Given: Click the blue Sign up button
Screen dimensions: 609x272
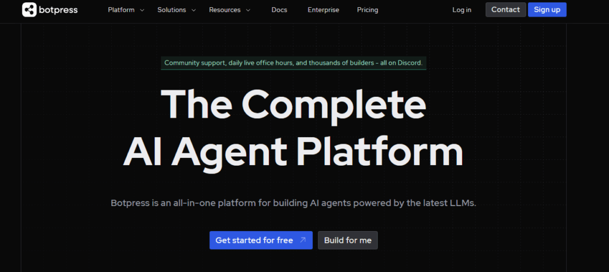Looking at the screenshot, I should [x=547, y=10].
